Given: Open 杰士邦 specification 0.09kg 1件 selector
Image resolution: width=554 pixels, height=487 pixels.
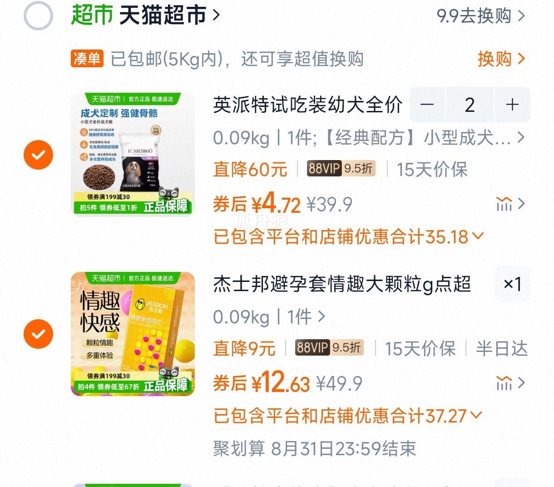Looking at the screenshot, I should tap(269, 316).
